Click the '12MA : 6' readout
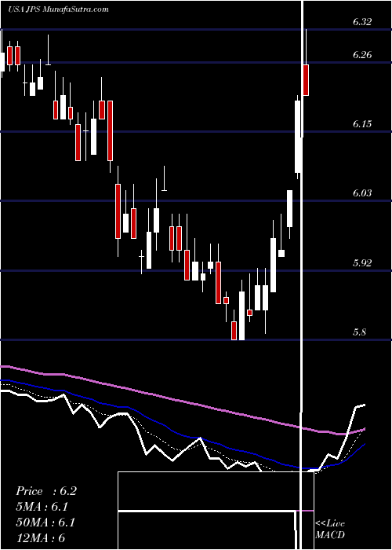 coord(41,537)
